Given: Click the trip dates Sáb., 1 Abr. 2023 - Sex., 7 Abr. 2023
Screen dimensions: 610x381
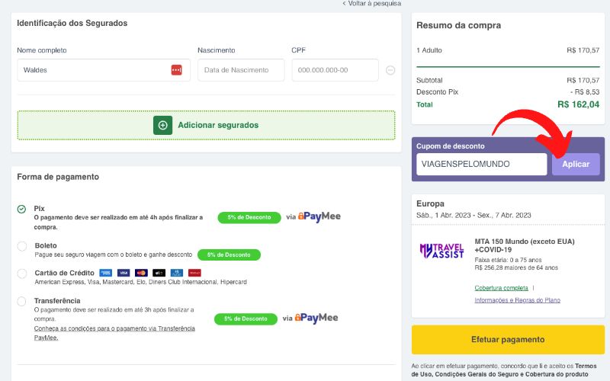Looking at the screenshot, I should (474, 216).
